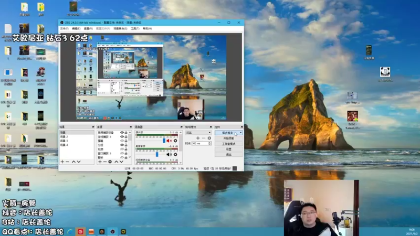
Task: Open the 淡出 transition dropdown
Action: 198,133
